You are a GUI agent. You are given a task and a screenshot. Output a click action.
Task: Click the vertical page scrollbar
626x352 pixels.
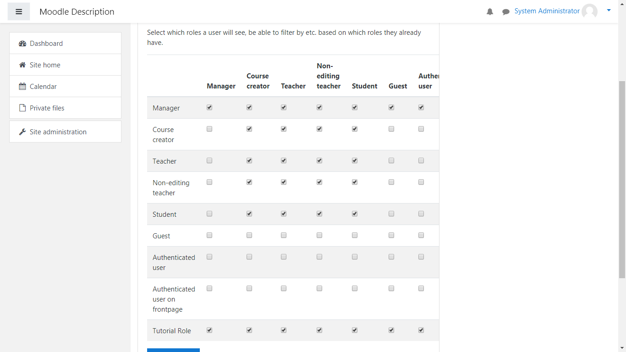pyautogui.click(x=622, y=179)
